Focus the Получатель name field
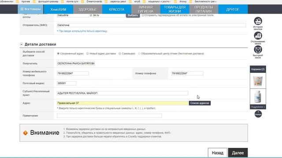The image size is (282, 158). click(76, 63)
